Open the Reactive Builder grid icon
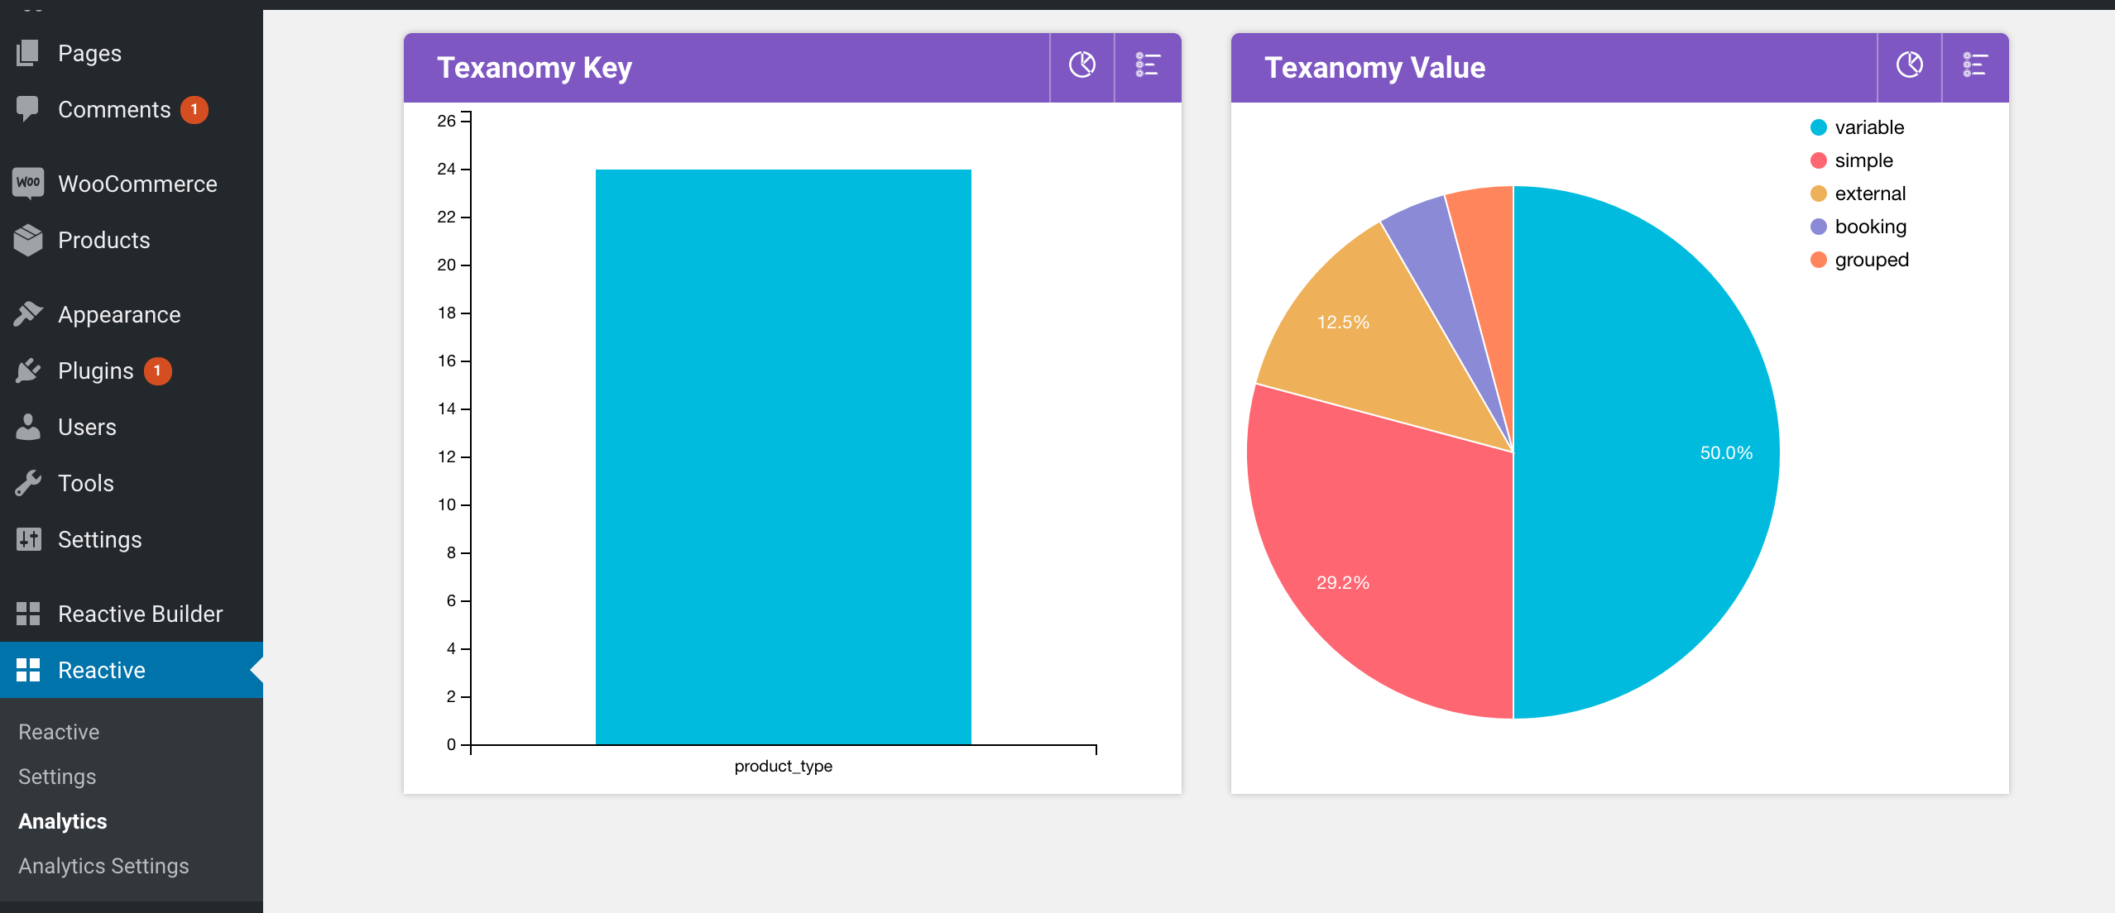This screenshot has height=913, width=2115. pyautogui.click(x=28, y=614)
